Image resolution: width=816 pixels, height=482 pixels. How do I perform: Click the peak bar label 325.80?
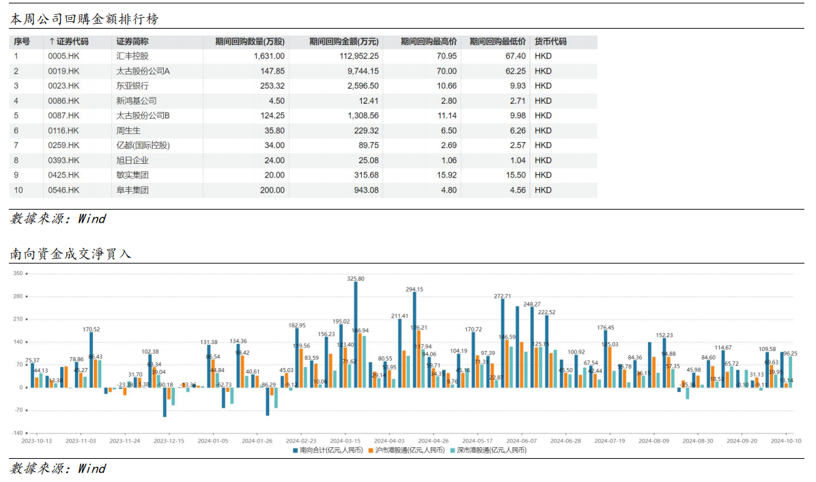tap(356, 279)
